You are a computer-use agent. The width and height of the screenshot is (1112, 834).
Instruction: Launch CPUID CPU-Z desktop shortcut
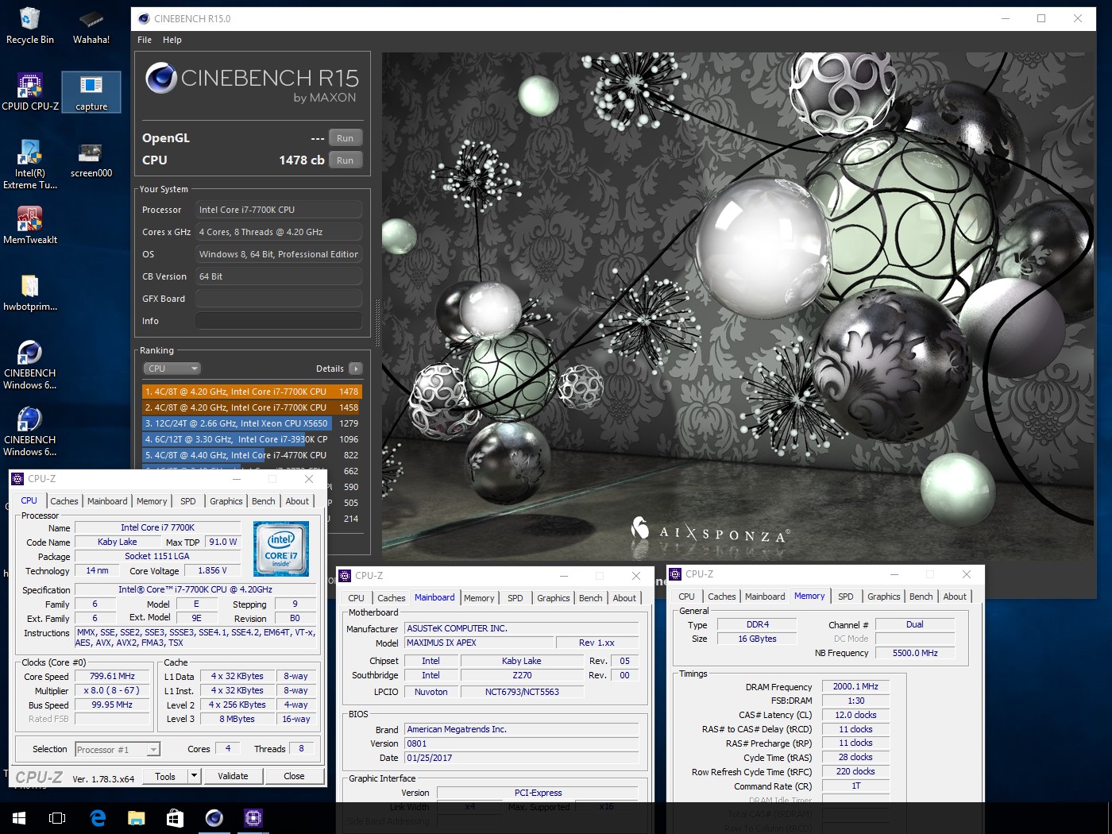pos(30,92)
